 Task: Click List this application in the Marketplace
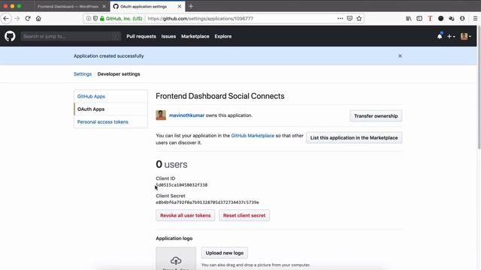tap(354, 138)
